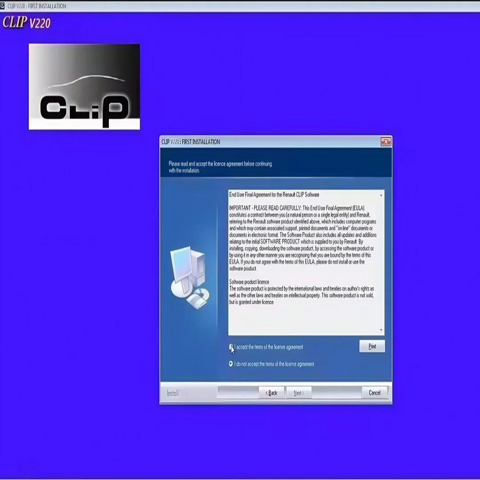Click the licence text scroll down arrow
Viewport: 480px width, 480px height.
381,330
